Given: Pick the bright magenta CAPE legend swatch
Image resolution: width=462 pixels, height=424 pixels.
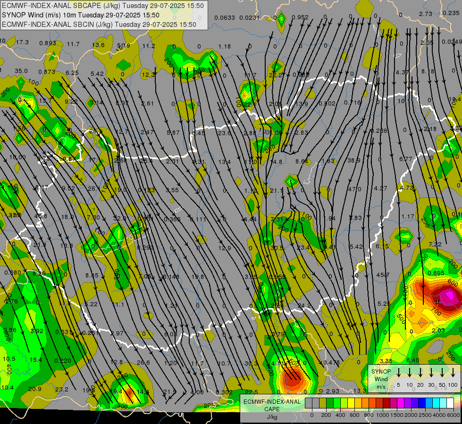Looking at the screenshot, I should tap(401, 403).
